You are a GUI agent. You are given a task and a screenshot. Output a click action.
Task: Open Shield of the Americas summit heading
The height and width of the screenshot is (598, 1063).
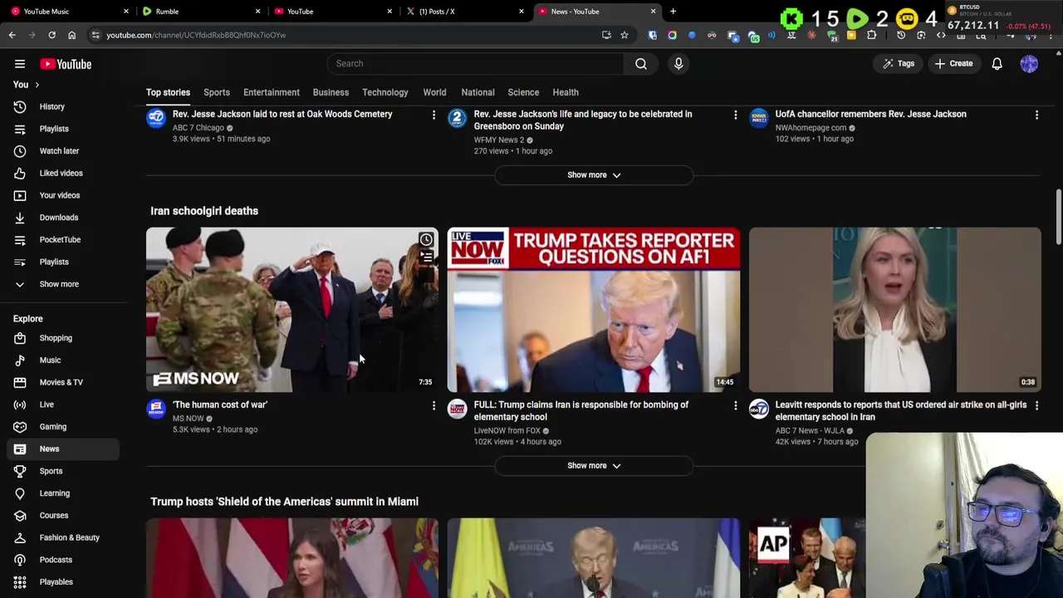click(284, 502)
